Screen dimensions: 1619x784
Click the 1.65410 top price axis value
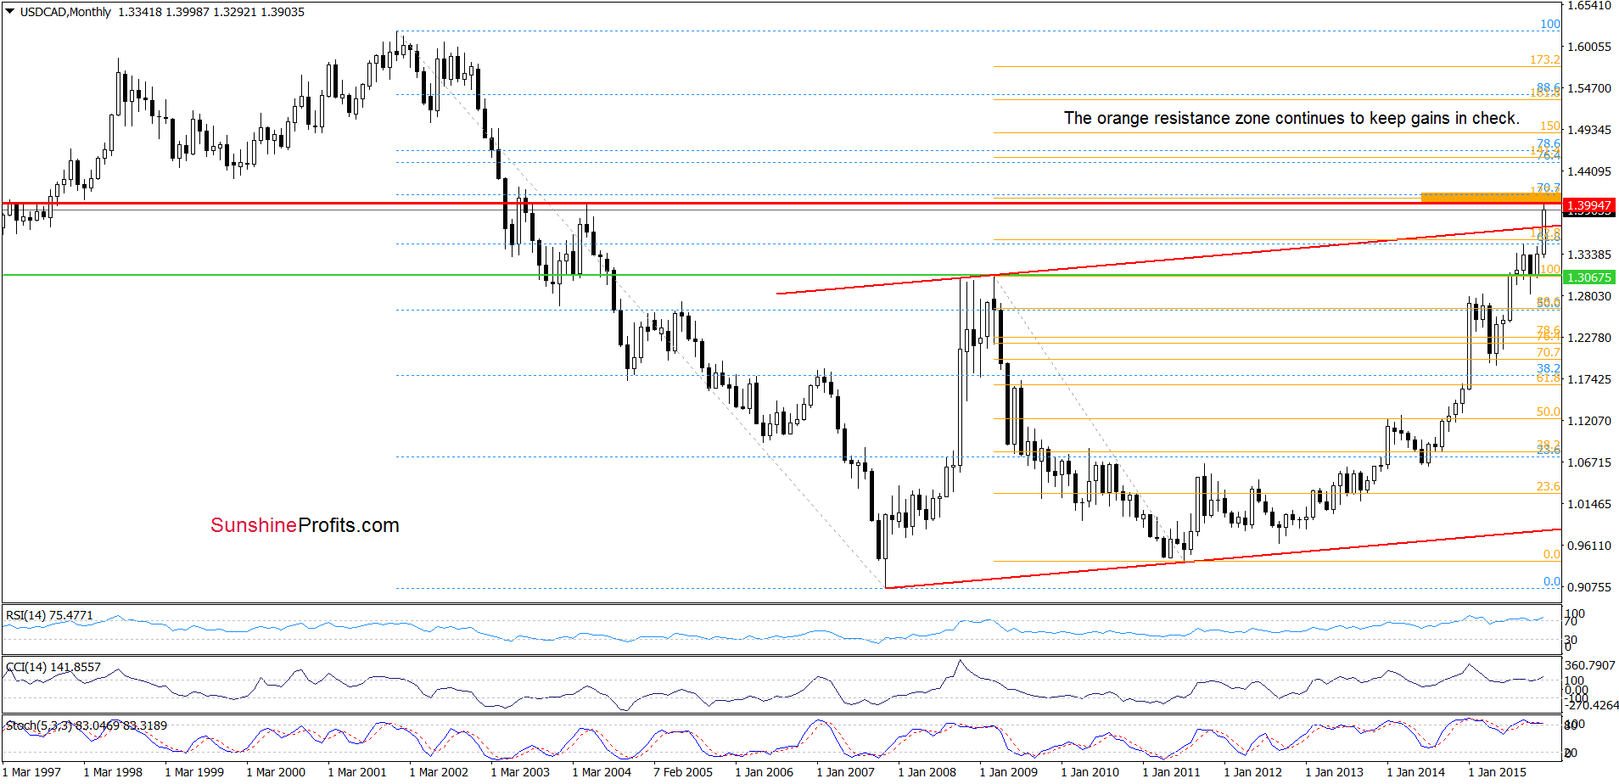pyautogui.click(x=1588, y=6)
